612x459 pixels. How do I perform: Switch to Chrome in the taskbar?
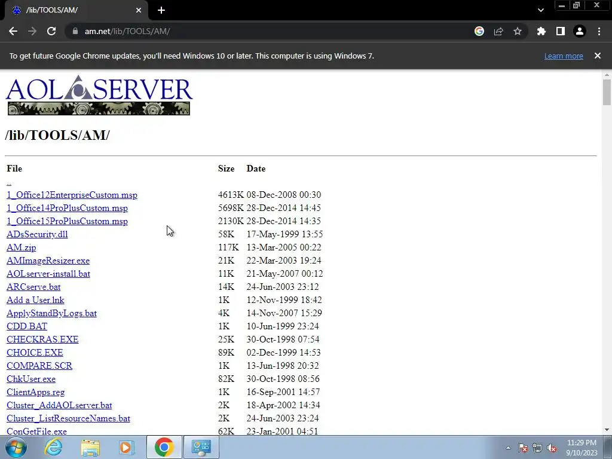(x=164, y=447)
